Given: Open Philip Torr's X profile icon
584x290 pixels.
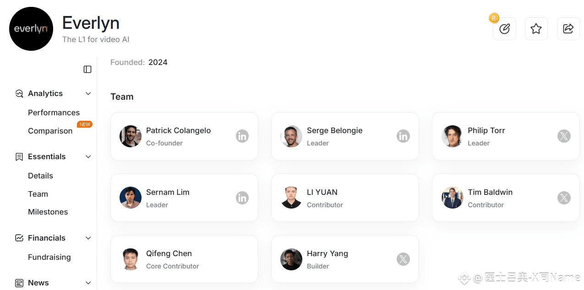Looking at the screenshot, I should pos(564,136).
